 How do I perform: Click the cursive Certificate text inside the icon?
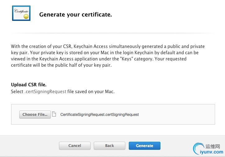click(21, 11)
